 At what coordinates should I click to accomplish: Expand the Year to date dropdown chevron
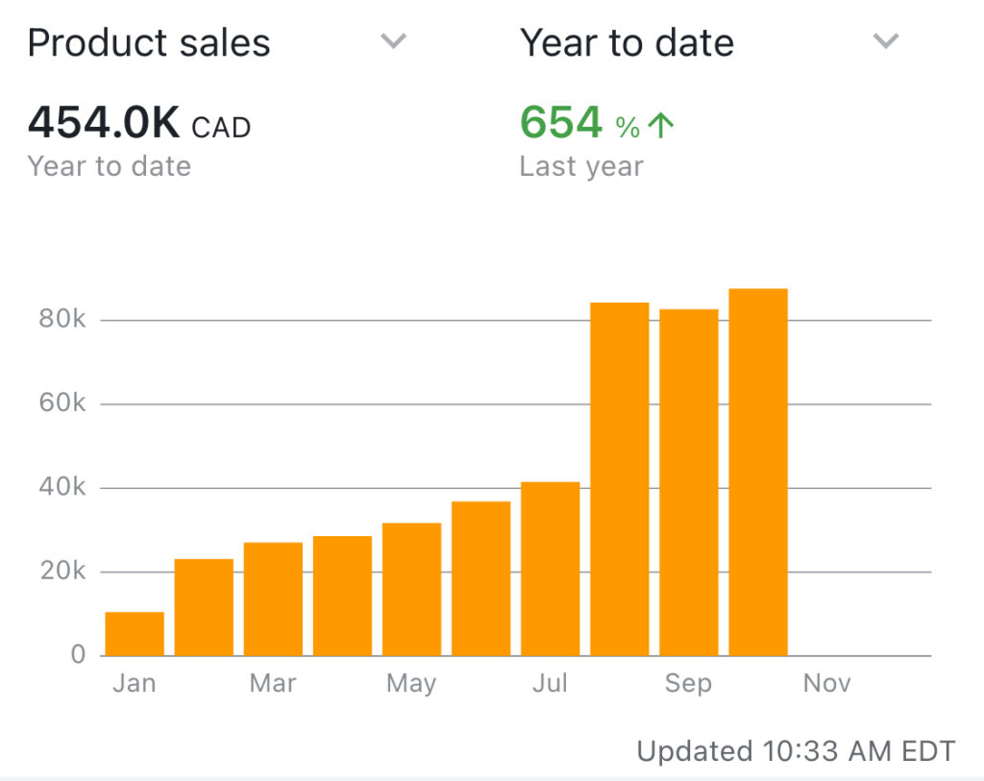coord(885,41)
